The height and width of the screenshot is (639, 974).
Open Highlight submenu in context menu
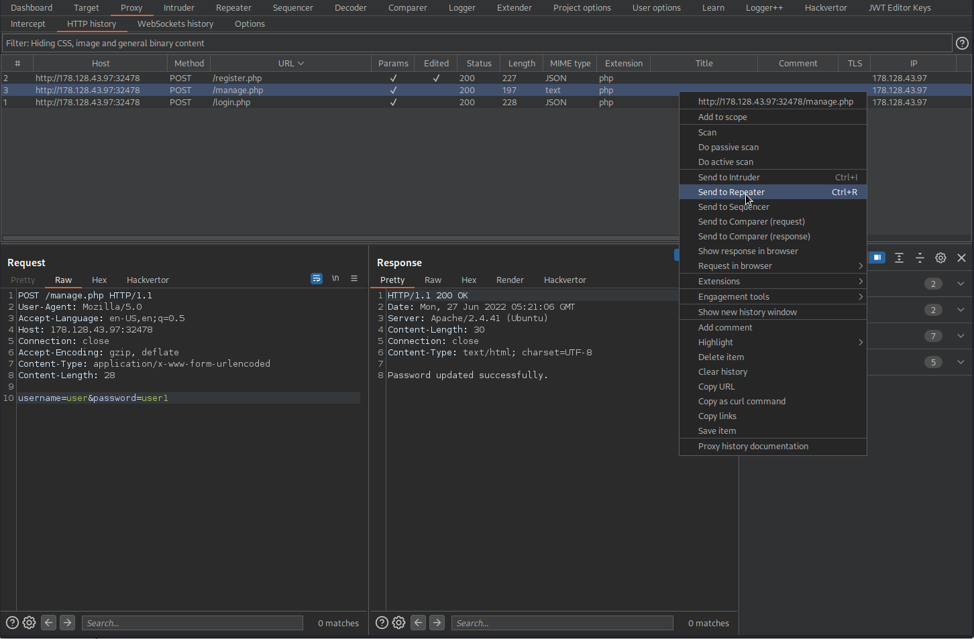coord(773,343)
